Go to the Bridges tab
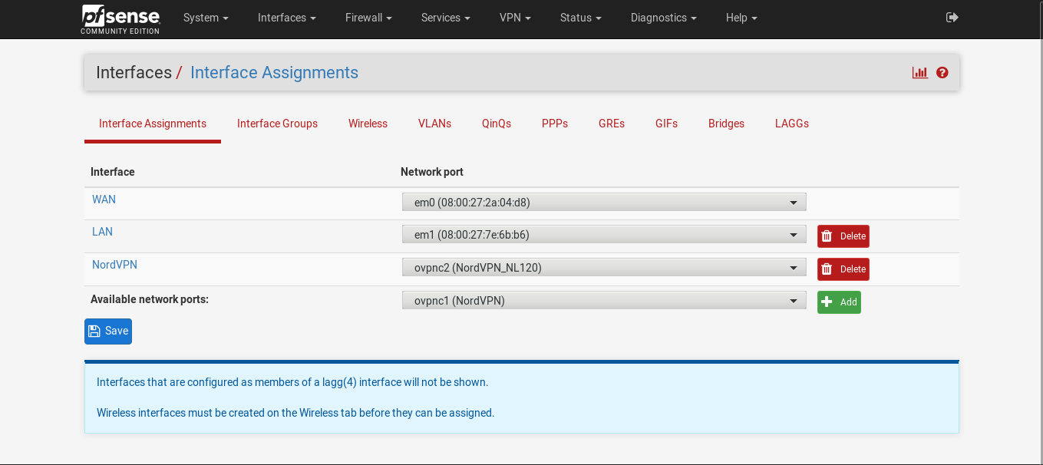 [726, 124]
